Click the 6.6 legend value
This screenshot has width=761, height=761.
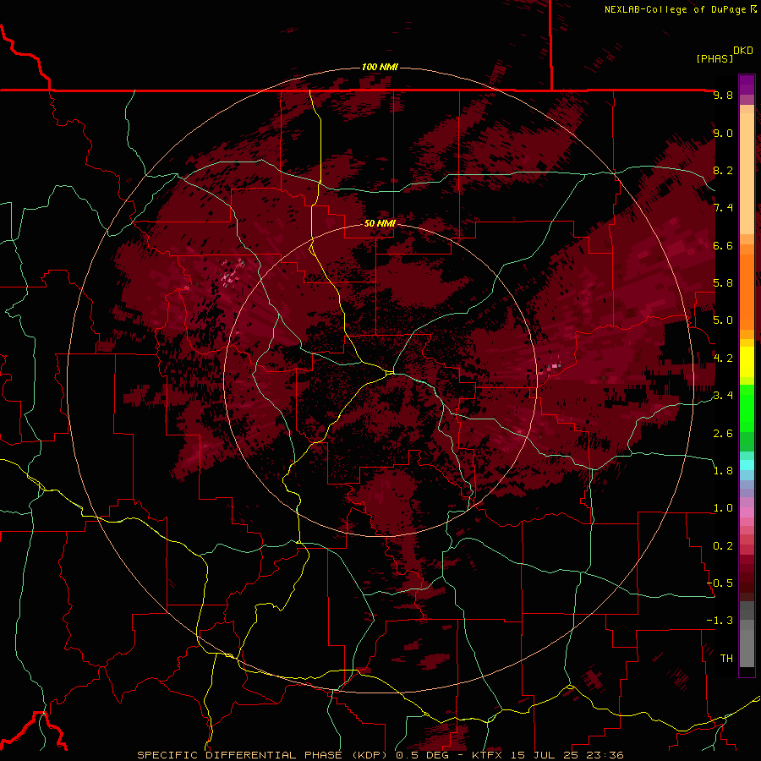723,245
